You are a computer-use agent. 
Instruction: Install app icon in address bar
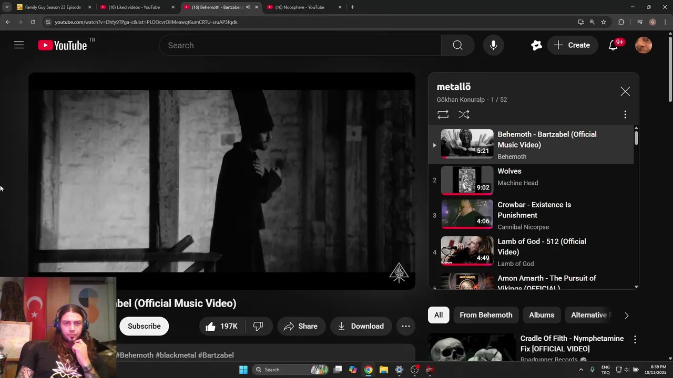click(580, 22)
